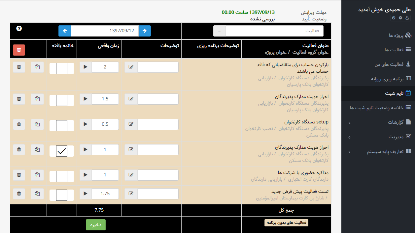Log out using the power icon
Screen dimensions: 415x233
coord(393,18)
